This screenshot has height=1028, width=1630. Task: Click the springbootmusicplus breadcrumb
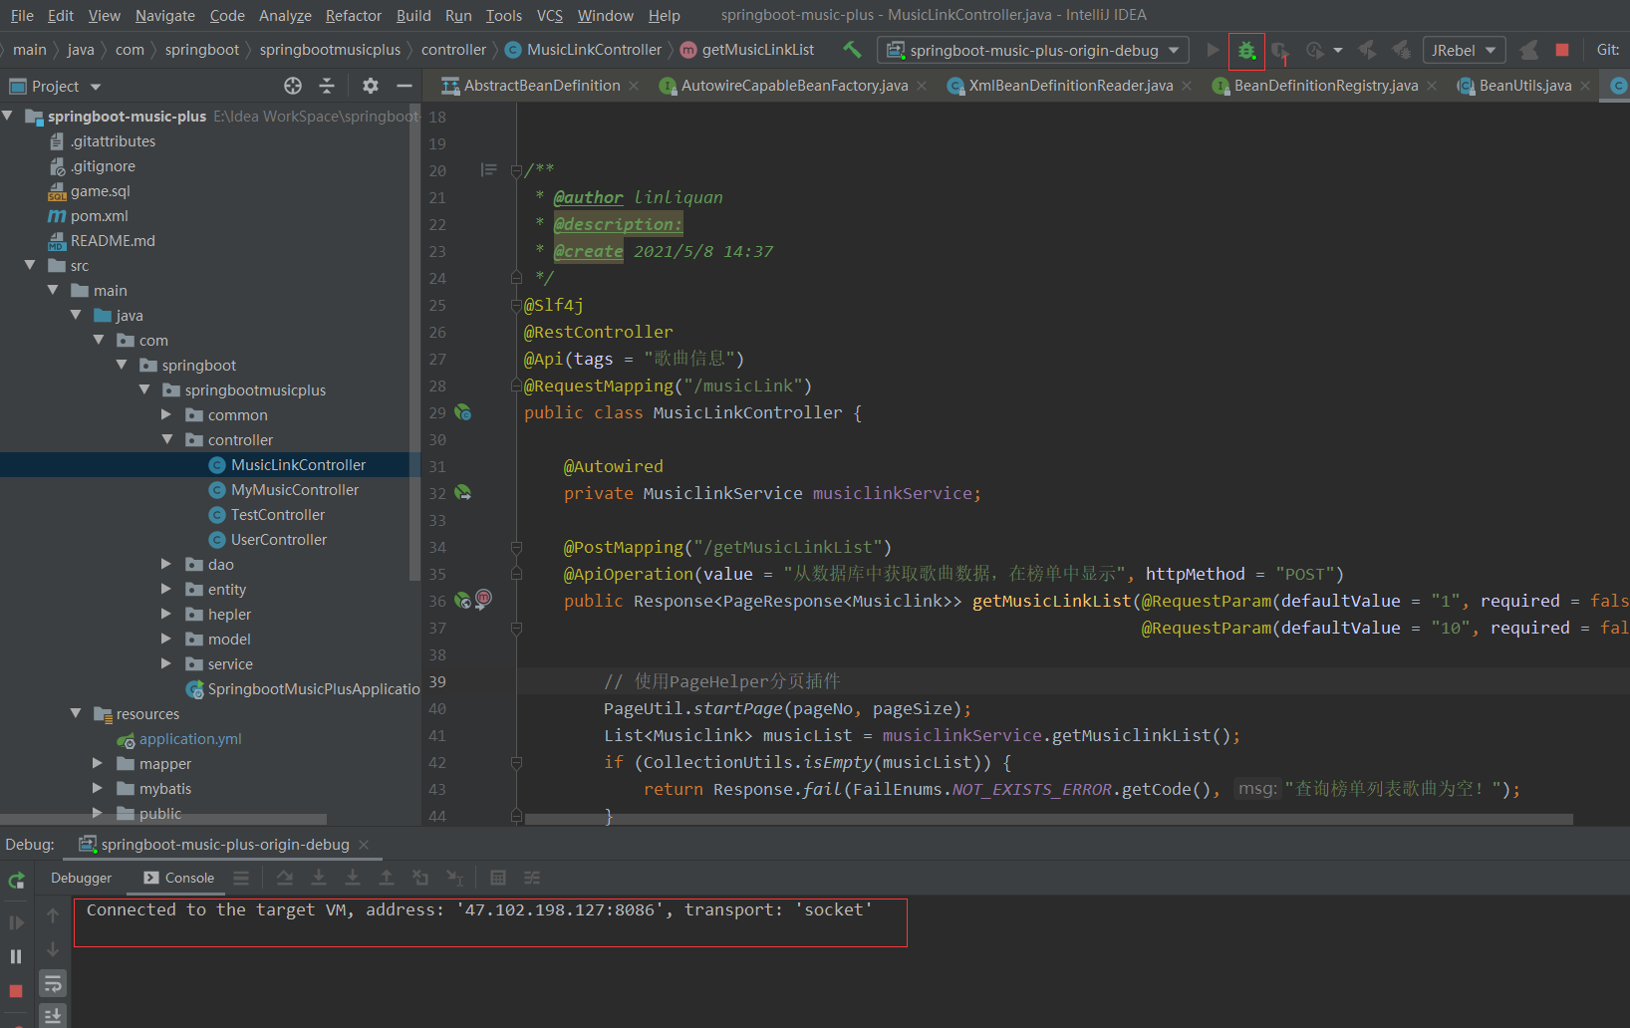tap(330, 50)
